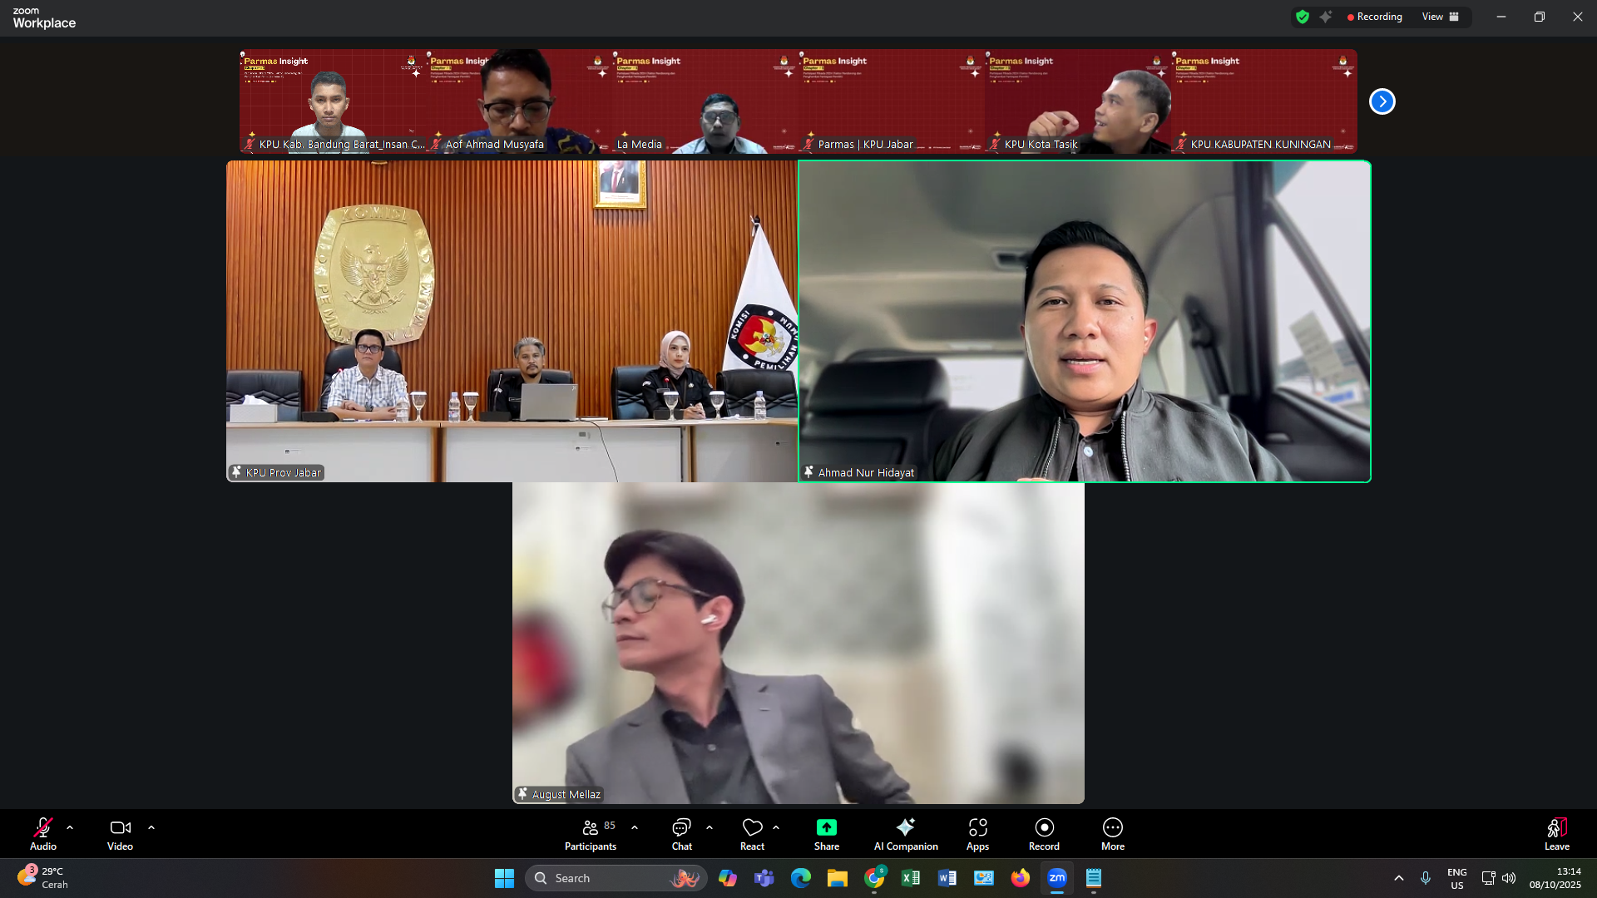
Task: Toggle the Video camera button
Action: [120, 828]
